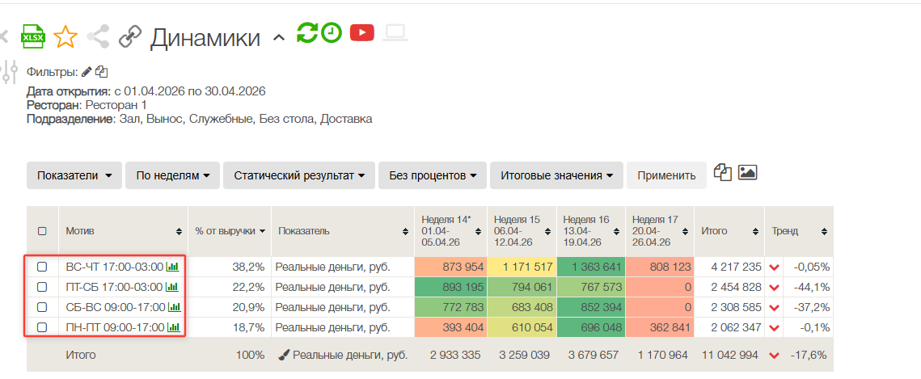Open filter settings sliders icon

point(9,73)
